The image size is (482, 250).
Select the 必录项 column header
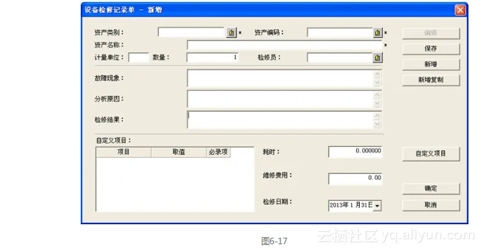[x=218, y=152]
